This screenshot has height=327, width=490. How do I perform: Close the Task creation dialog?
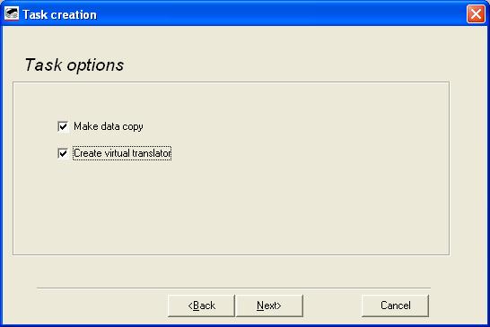[x=476, y=14]
